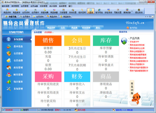Open the 库存管理 menu

tap(15, 6)
